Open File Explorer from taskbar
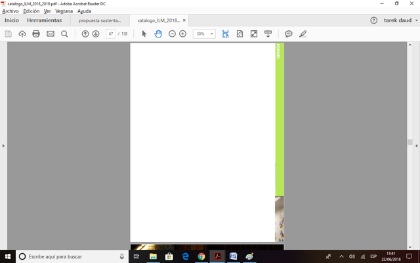This screenshot has height=263, width=420. pyautogui.click(x=153, y=256)
